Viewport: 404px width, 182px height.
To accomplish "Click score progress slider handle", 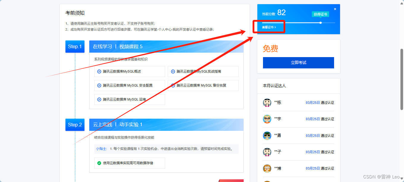I will 320,23.
